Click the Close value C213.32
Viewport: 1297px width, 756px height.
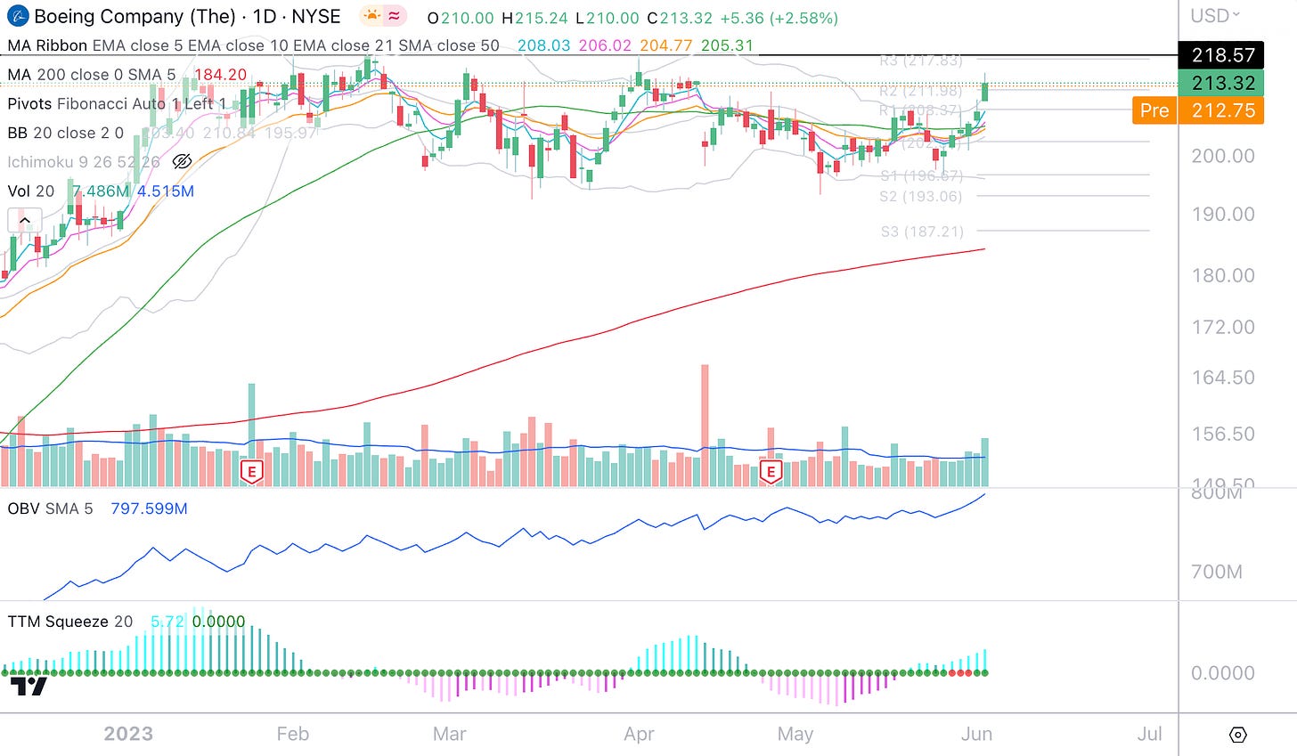pyautogui.click(x=679, y=18)
